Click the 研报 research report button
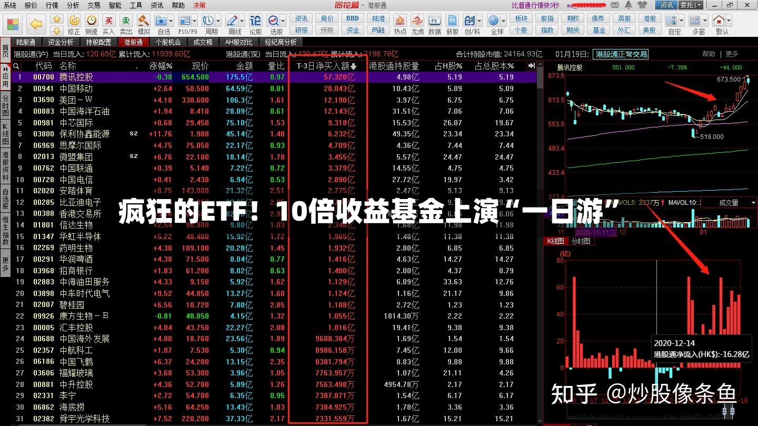758x426 pixels. (302, 30)
